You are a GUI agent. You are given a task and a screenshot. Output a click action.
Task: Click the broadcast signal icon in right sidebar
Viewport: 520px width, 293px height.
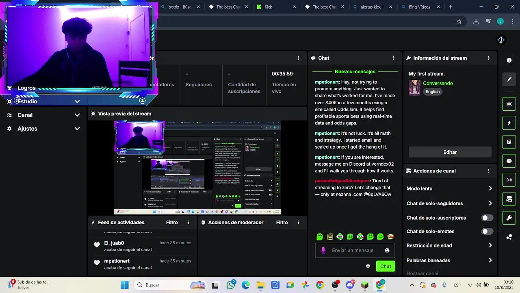[x=509, y=180]
